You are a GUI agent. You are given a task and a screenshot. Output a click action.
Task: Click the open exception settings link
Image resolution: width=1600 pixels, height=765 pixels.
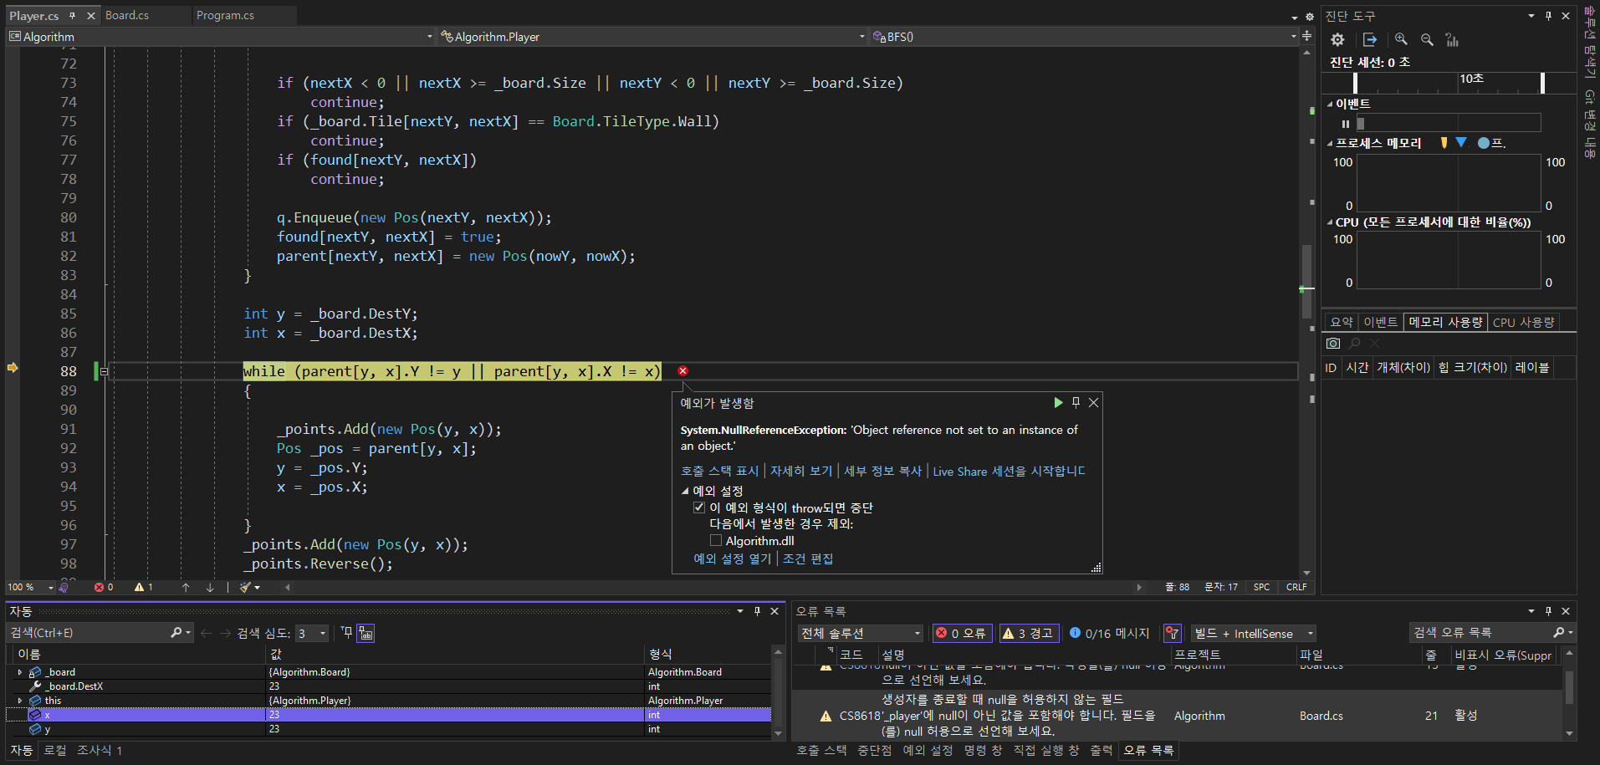pyautogui.click(x=732, y=558)
